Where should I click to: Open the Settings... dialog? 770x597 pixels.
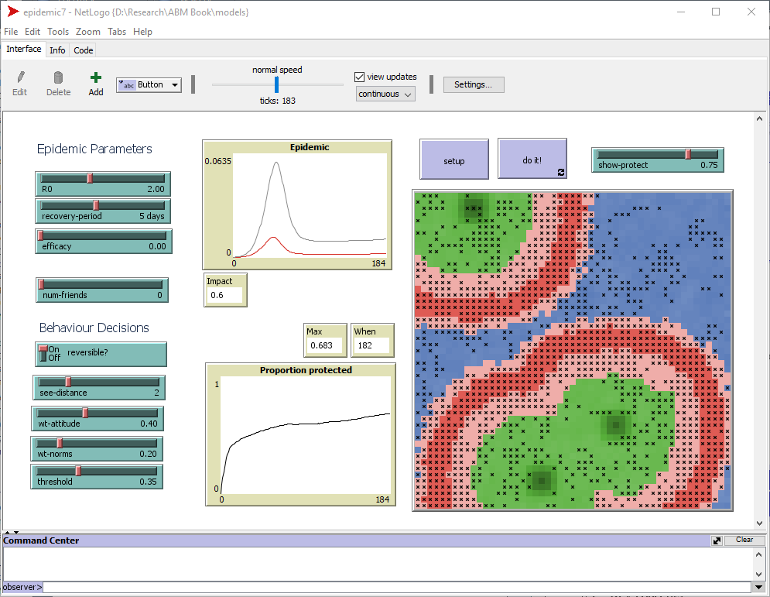474,84
